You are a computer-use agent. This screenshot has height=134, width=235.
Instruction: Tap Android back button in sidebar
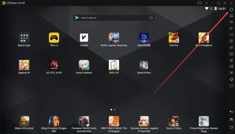pos(231,112)
